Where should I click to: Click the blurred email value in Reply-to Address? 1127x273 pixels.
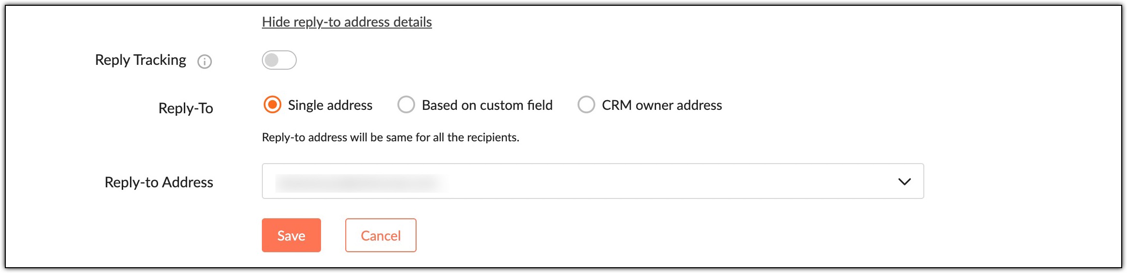click(x=361, y=183)
